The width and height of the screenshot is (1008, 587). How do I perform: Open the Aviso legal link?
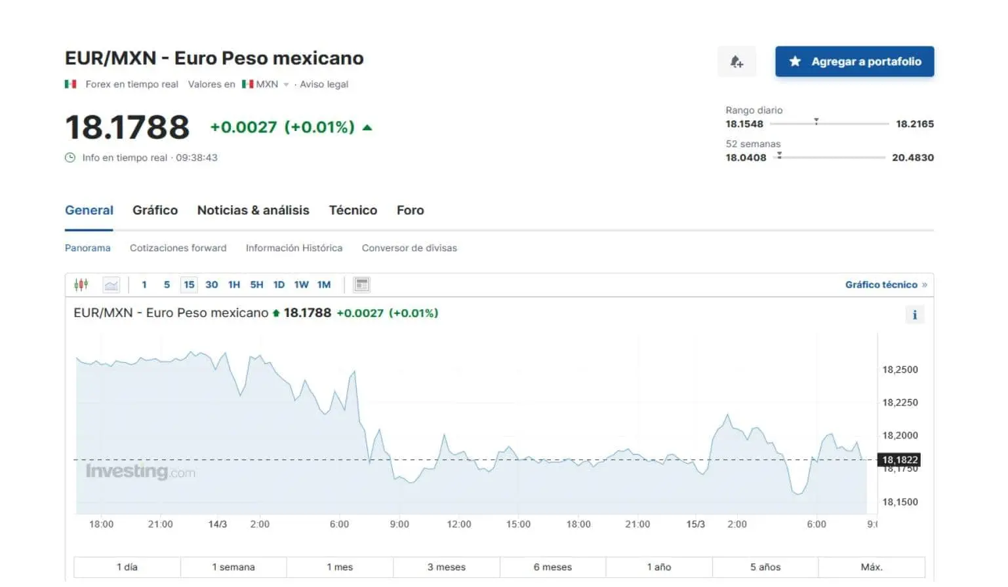click(324, 85)
